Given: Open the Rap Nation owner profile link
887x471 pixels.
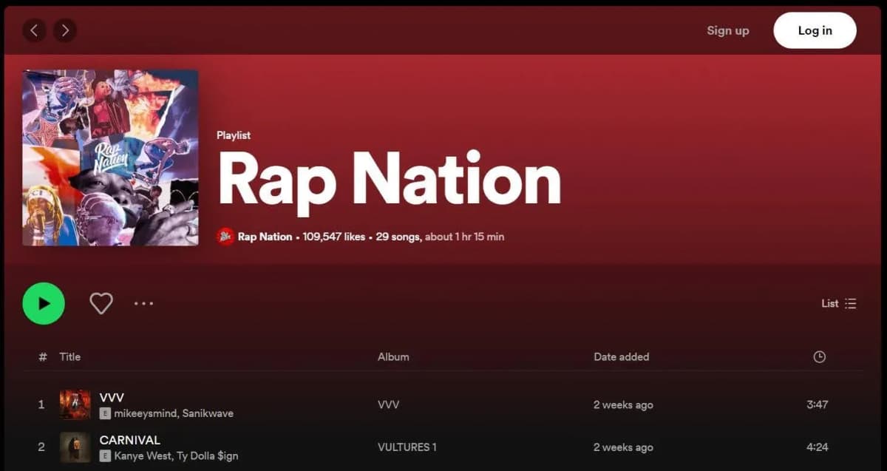Looking at the screenshot, I should tap(265, 237).
